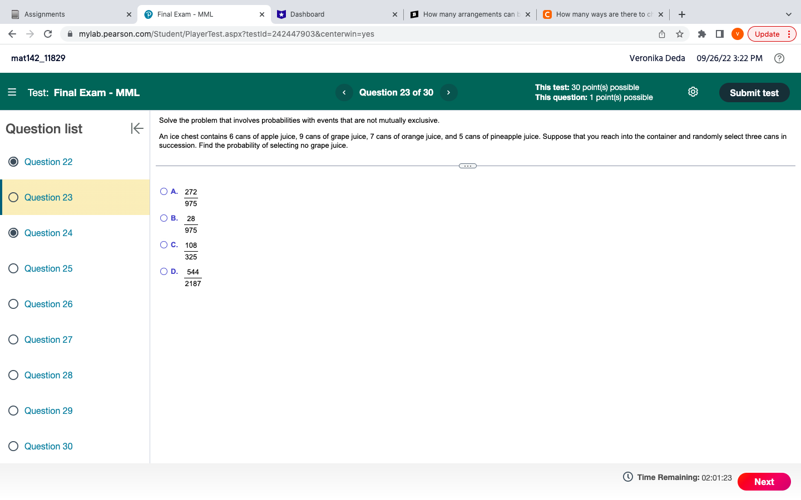The width and height of the screenshot is (801, 500).
Task: Choose answer D, 544/2187
Action: [x=164, y=271]
